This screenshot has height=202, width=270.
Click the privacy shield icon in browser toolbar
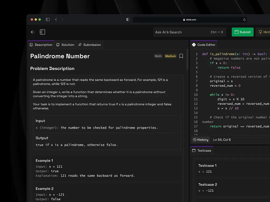[128, 19]
